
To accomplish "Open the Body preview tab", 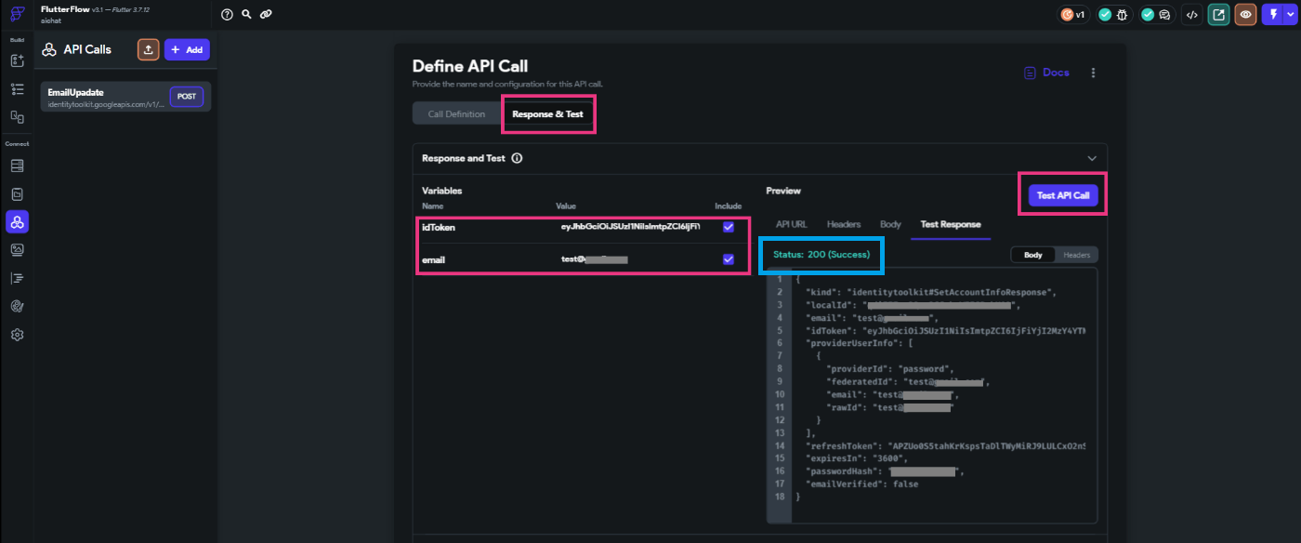I will pos(890,224).
